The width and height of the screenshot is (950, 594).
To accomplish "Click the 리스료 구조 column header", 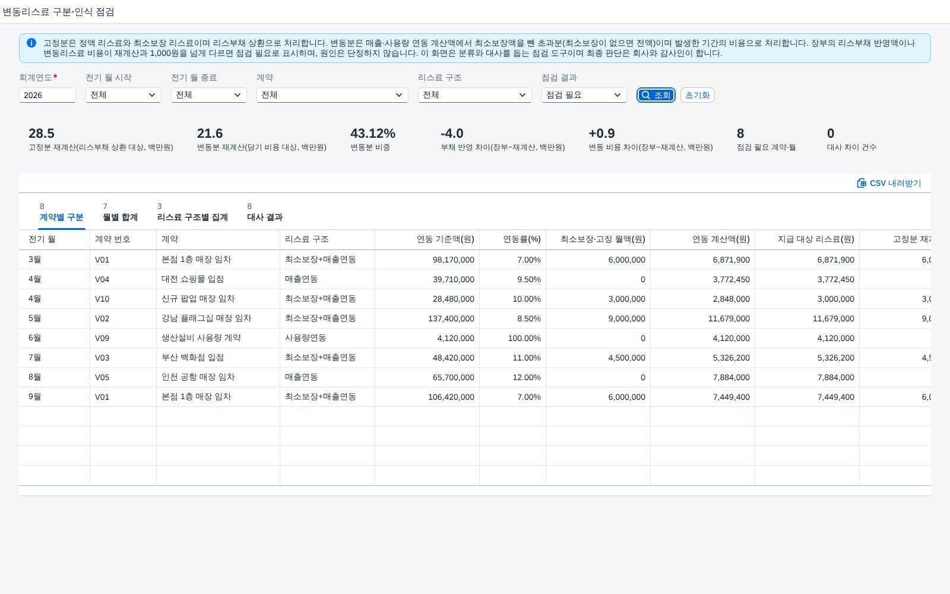I will (328, 239).
